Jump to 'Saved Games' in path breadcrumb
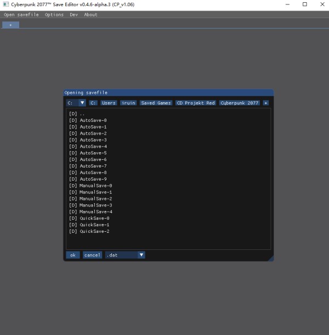 [156, 103]
